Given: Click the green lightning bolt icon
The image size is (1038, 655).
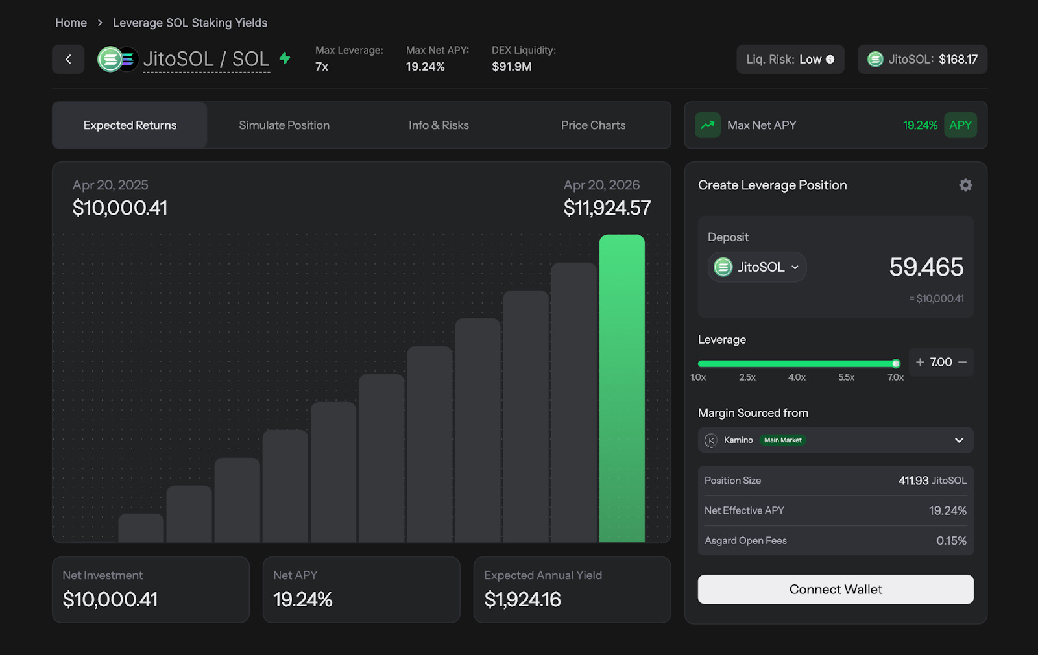Looking at the screenshot, I should tap(285, 58).
